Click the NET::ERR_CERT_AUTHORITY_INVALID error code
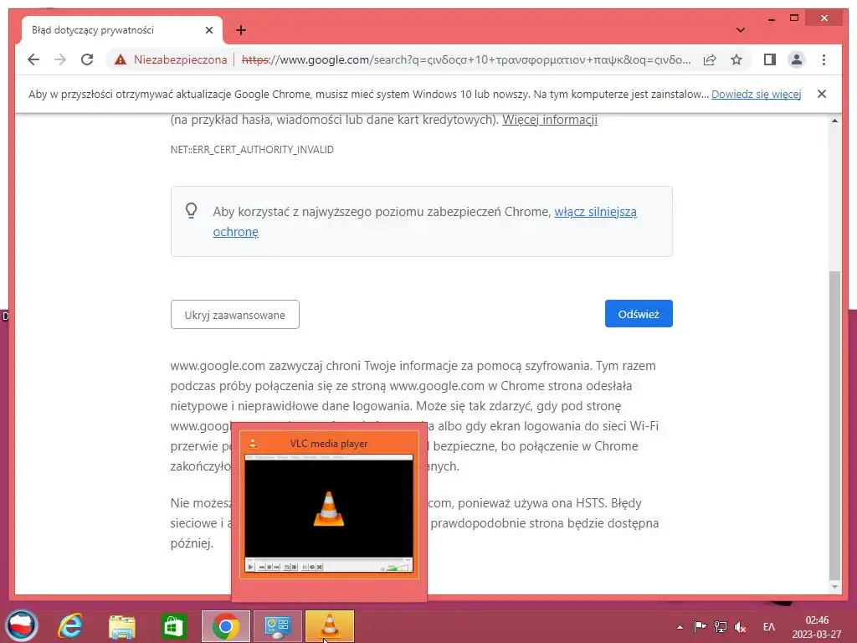857x643 pixels. coord(252,150)
